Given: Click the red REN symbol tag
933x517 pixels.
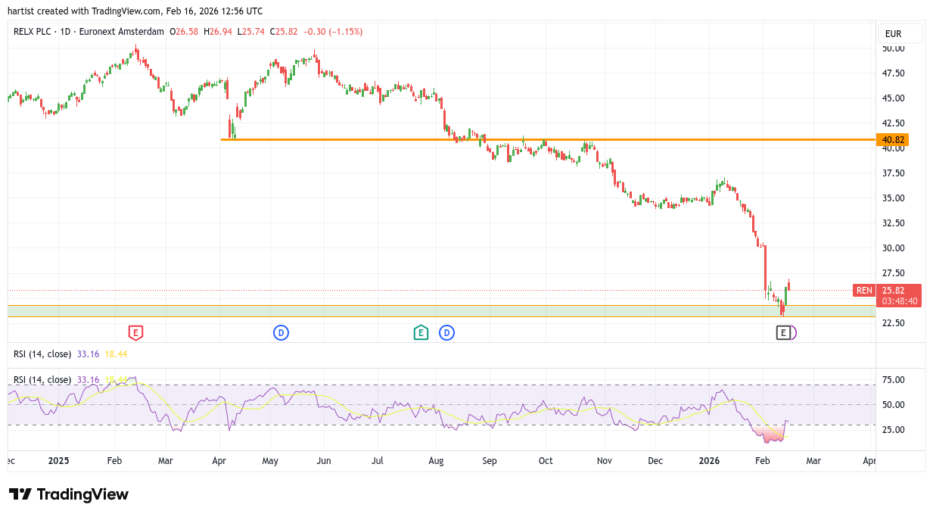Looking at the screenshot, I should (863, 290).
